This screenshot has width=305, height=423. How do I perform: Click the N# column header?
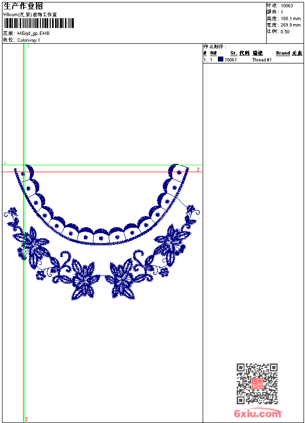[213, 53]
